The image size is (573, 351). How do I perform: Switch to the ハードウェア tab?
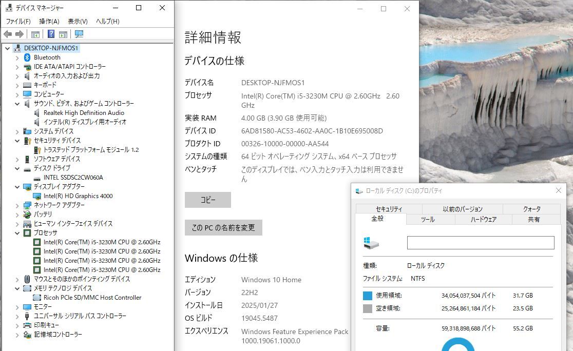click(x=484, y=219)
